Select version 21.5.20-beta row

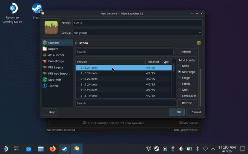pyautogui.click(x=124, y=90)
